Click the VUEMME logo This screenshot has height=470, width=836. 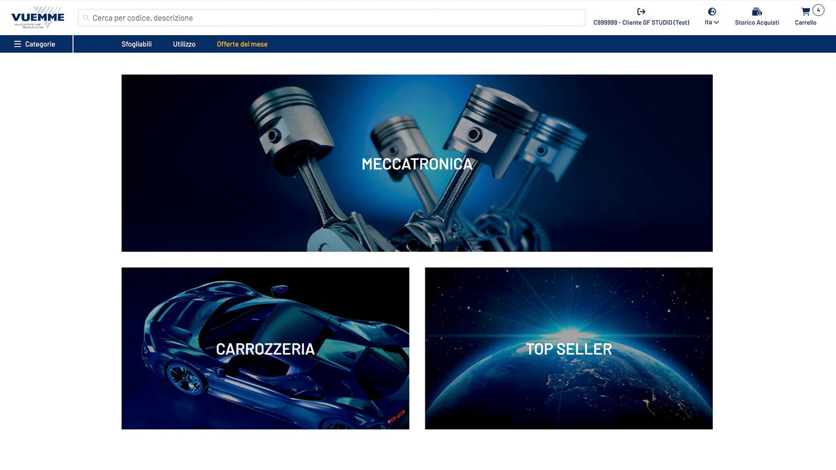(x=38, y=17)
